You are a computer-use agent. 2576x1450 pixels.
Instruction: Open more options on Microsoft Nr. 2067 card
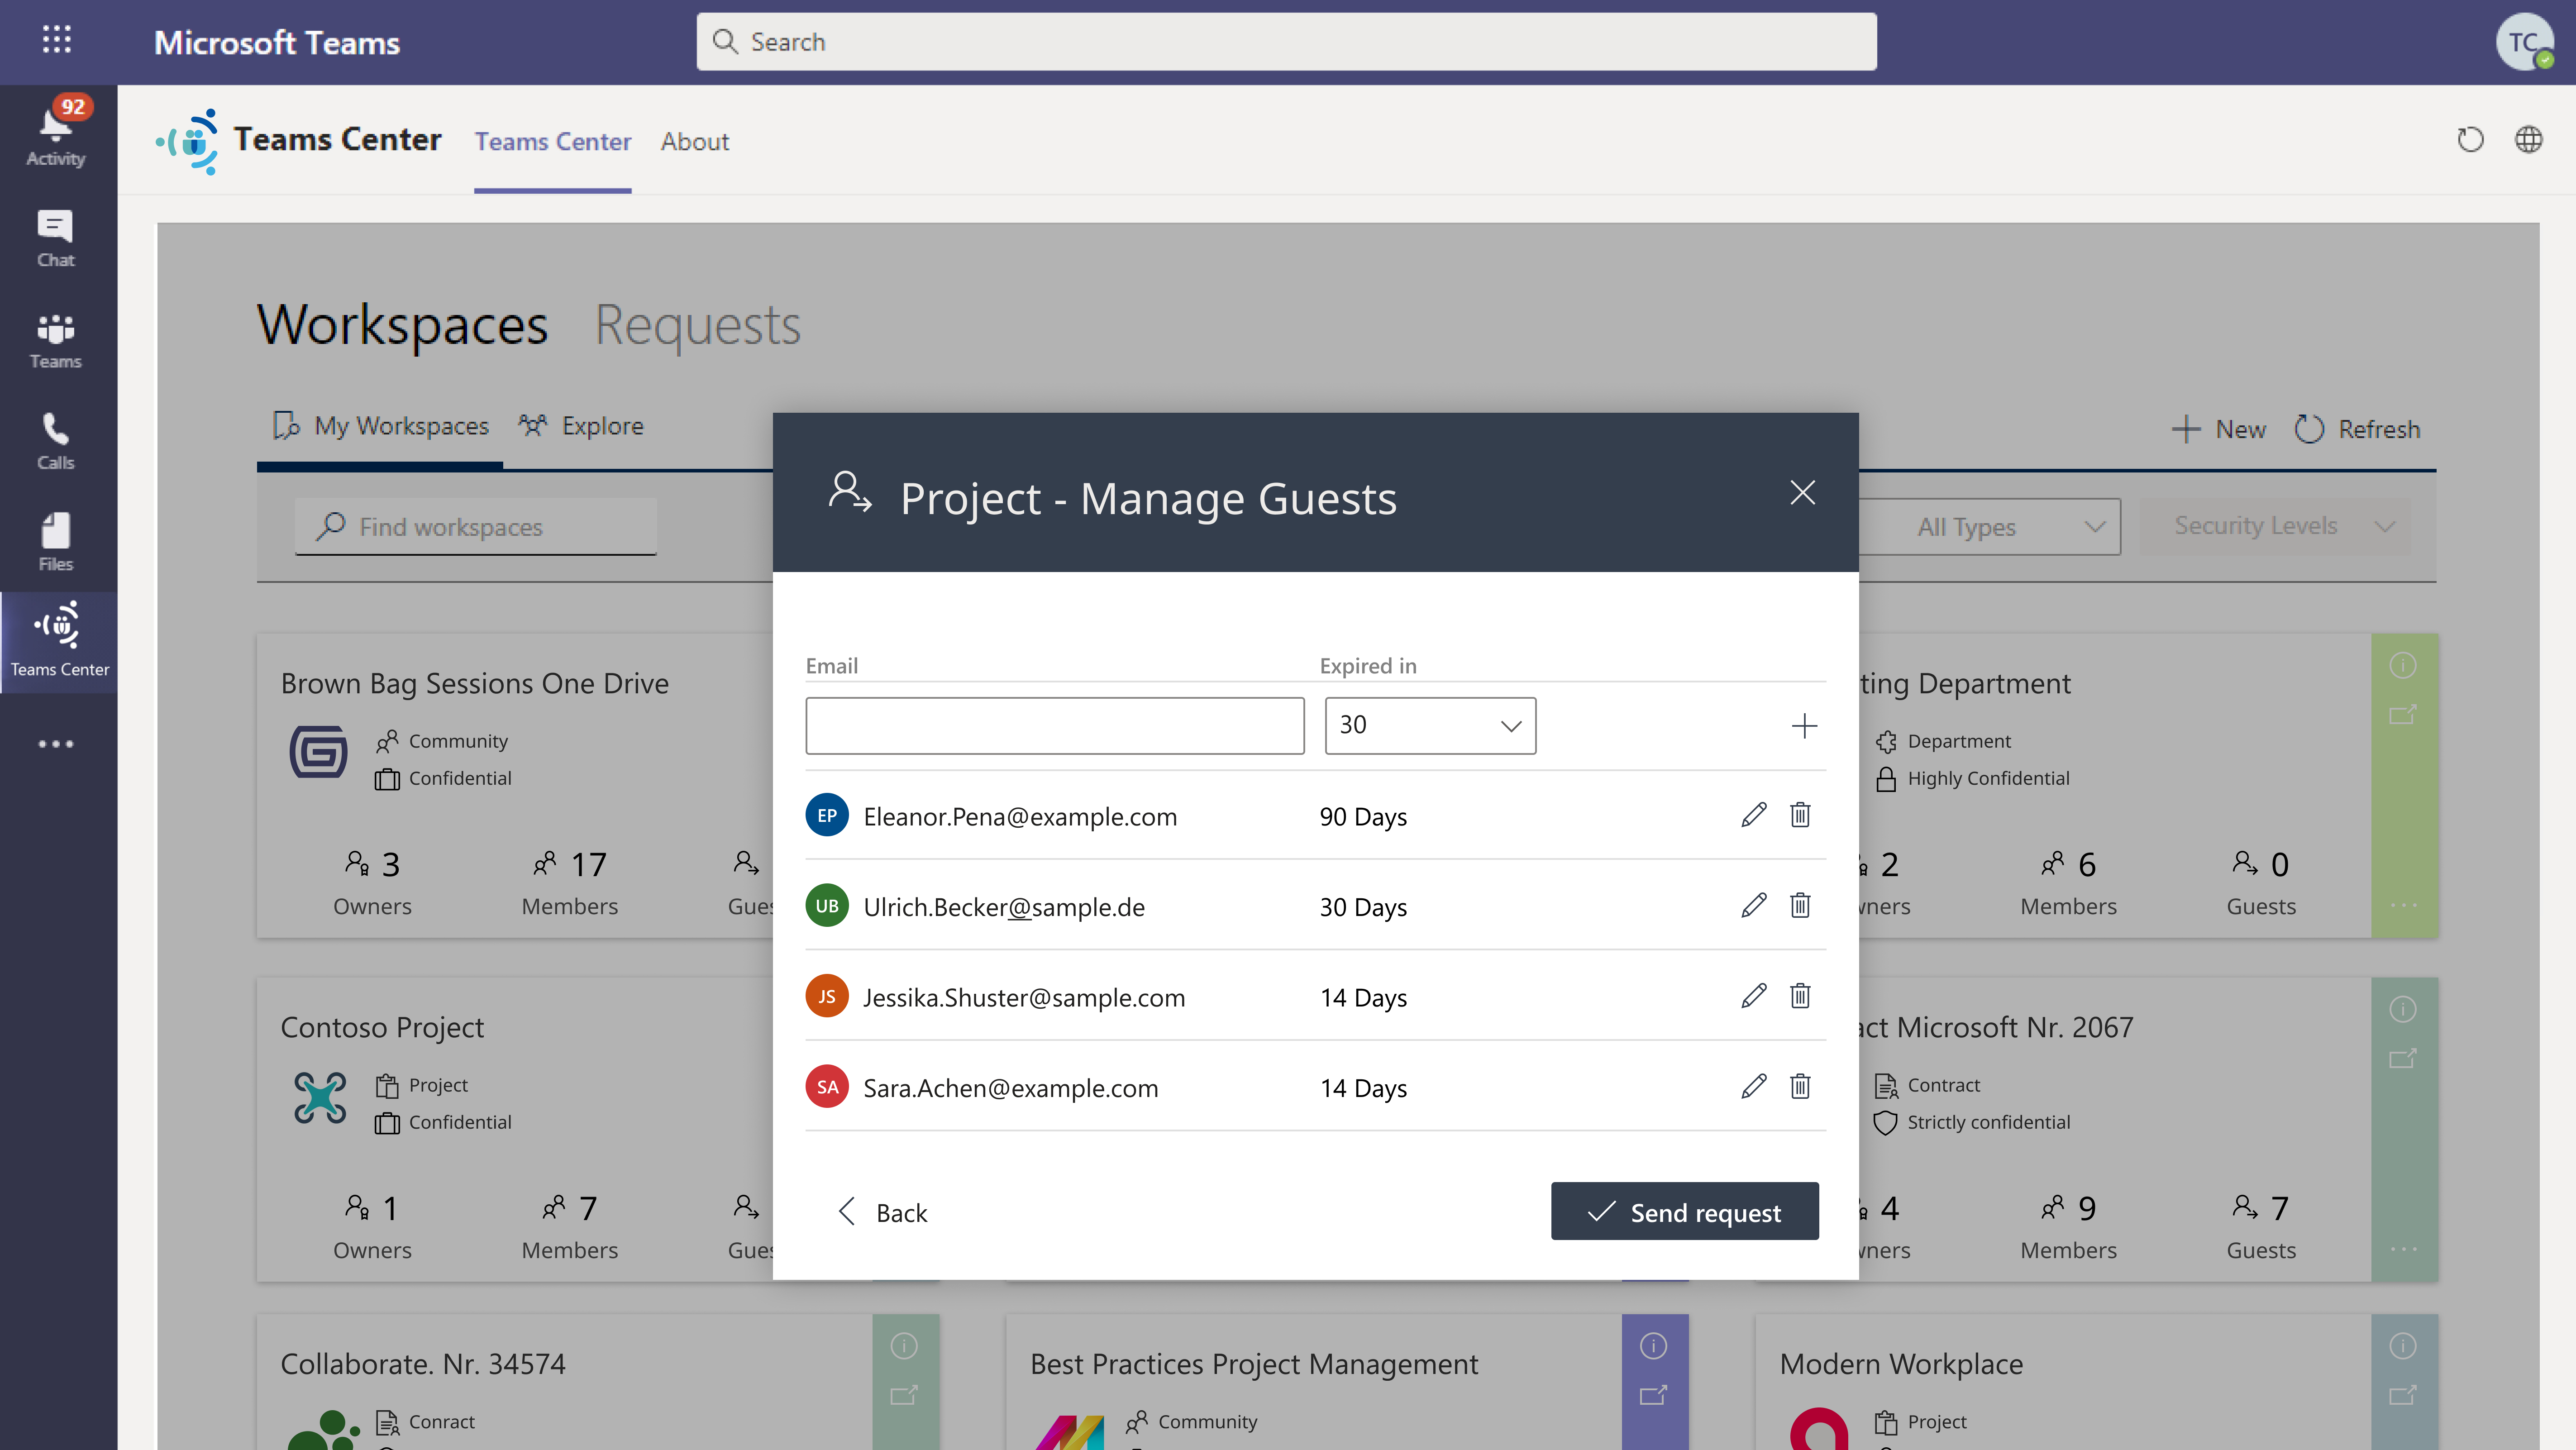(x=2403, y=1250)
